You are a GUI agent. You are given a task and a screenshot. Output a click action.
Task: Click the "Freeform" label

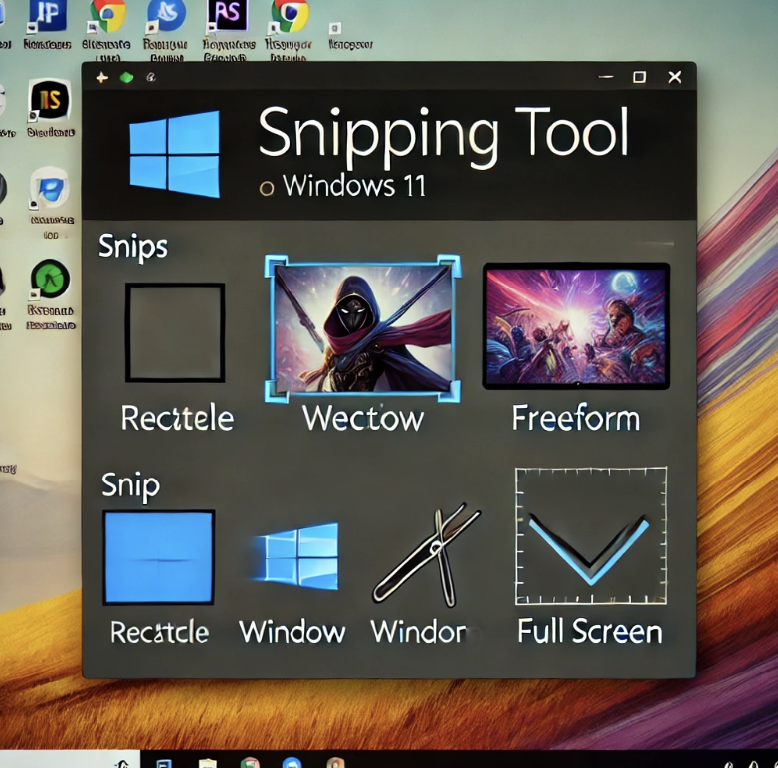click(x=576, y=418)
